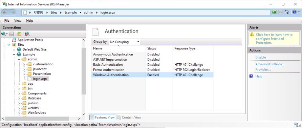
Task: Select the Forms Authentication row
Action: pos(152,70)
